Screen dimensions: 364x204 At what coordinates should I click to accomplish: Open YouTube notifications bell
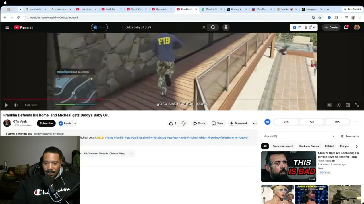coord(346,27)
